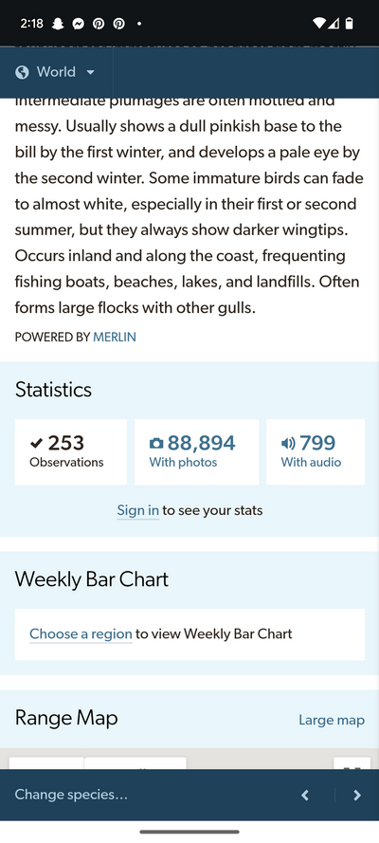Image resolution: width=379 pixels, height=843 pixels.
Task: Tap the globe icon beside World
Action: (x=22, y=72)
